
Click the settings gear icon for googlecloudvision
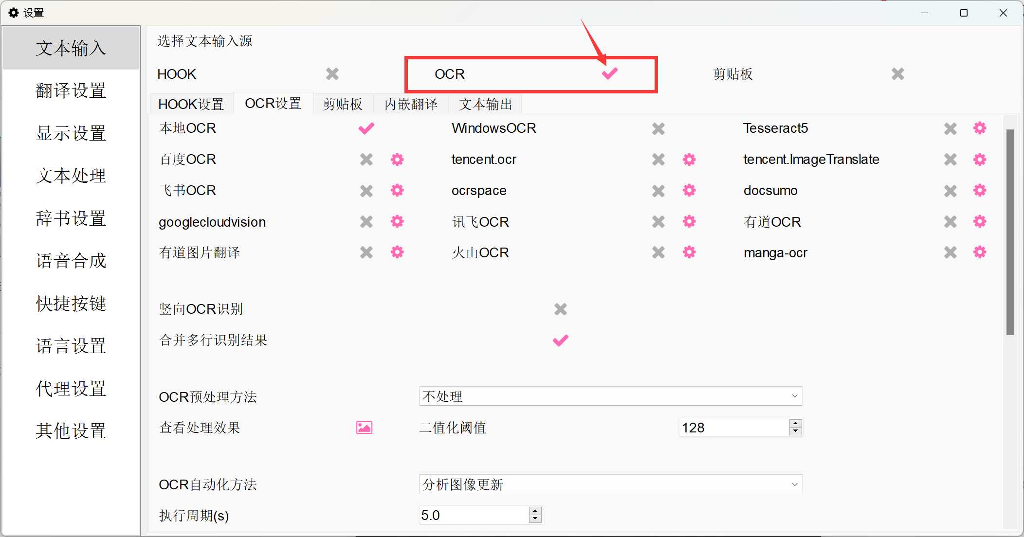pos(397,221)
